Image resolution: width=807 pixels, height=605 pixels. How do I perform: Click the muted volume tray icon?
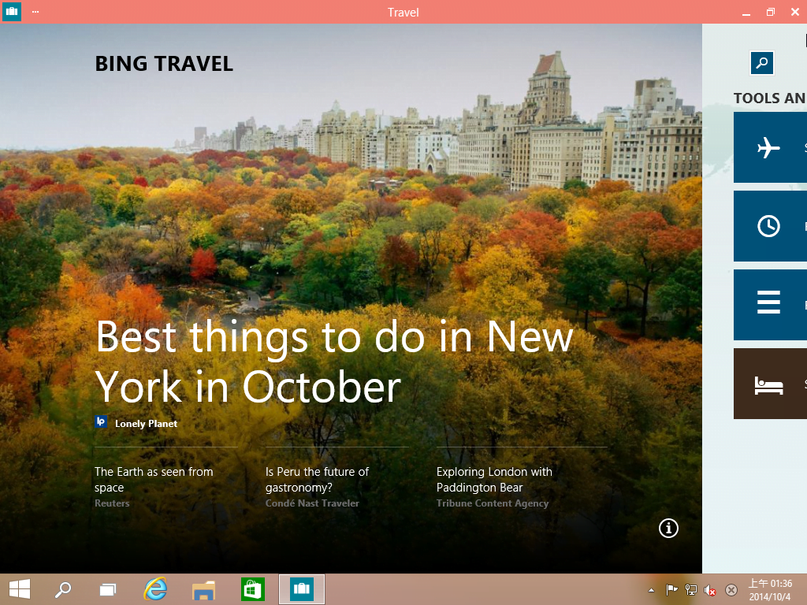(x=710, y=590)
